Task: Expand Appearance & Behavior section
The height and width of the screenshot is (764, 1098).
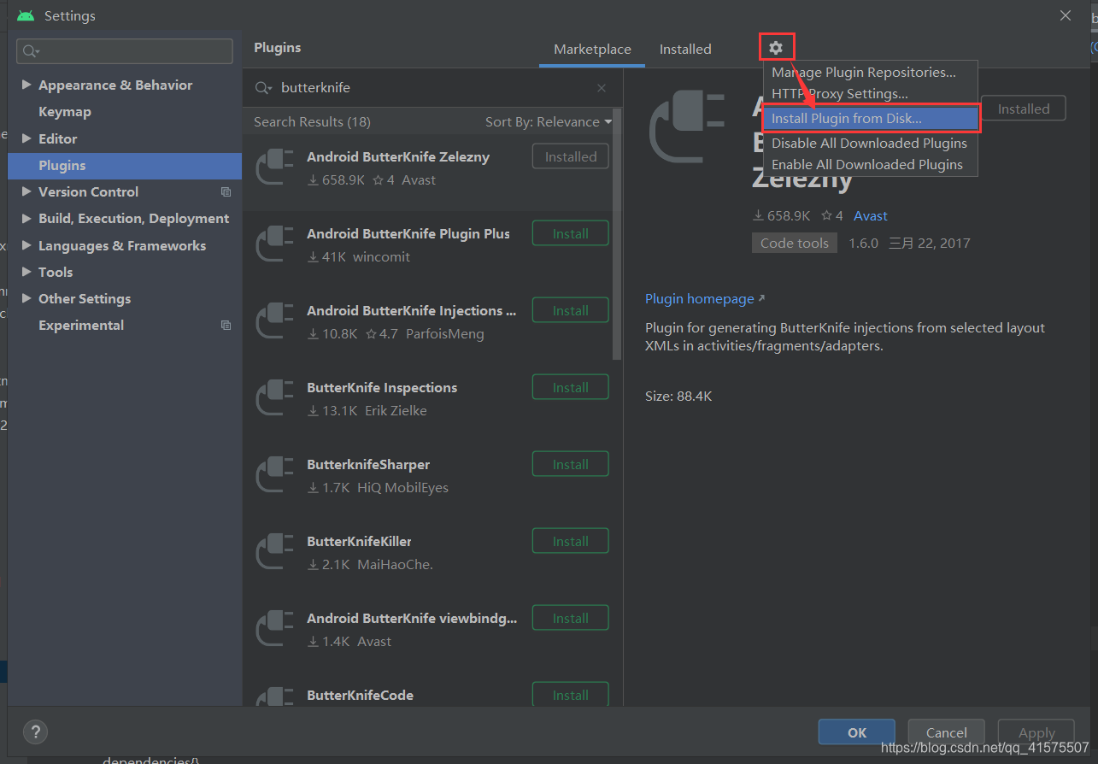Action: [26, 85]
